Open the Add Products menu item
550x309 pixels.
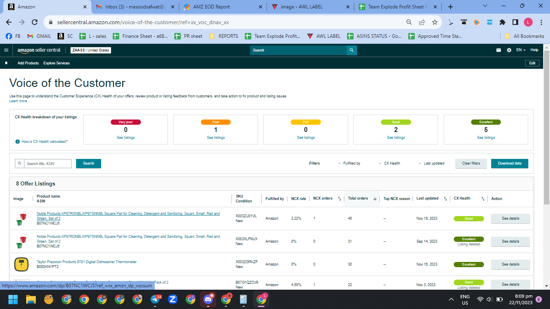(x=28, y=63)
